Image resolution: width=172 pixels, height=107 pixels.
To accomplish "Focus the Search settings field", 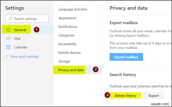I will click(x=27, y=19).
